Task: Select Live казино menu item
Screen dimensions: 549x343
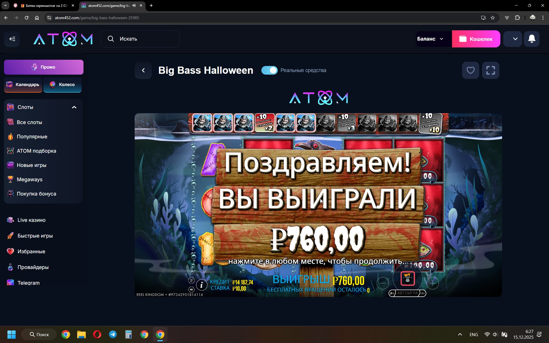Action: tap(31, 220)
